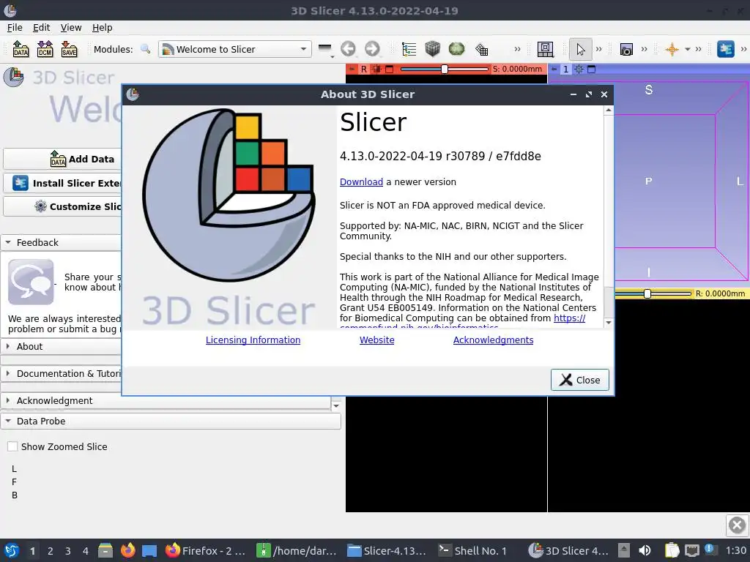Expand the chevron after the capture camera
750x562 pixels.
[644, 49]
